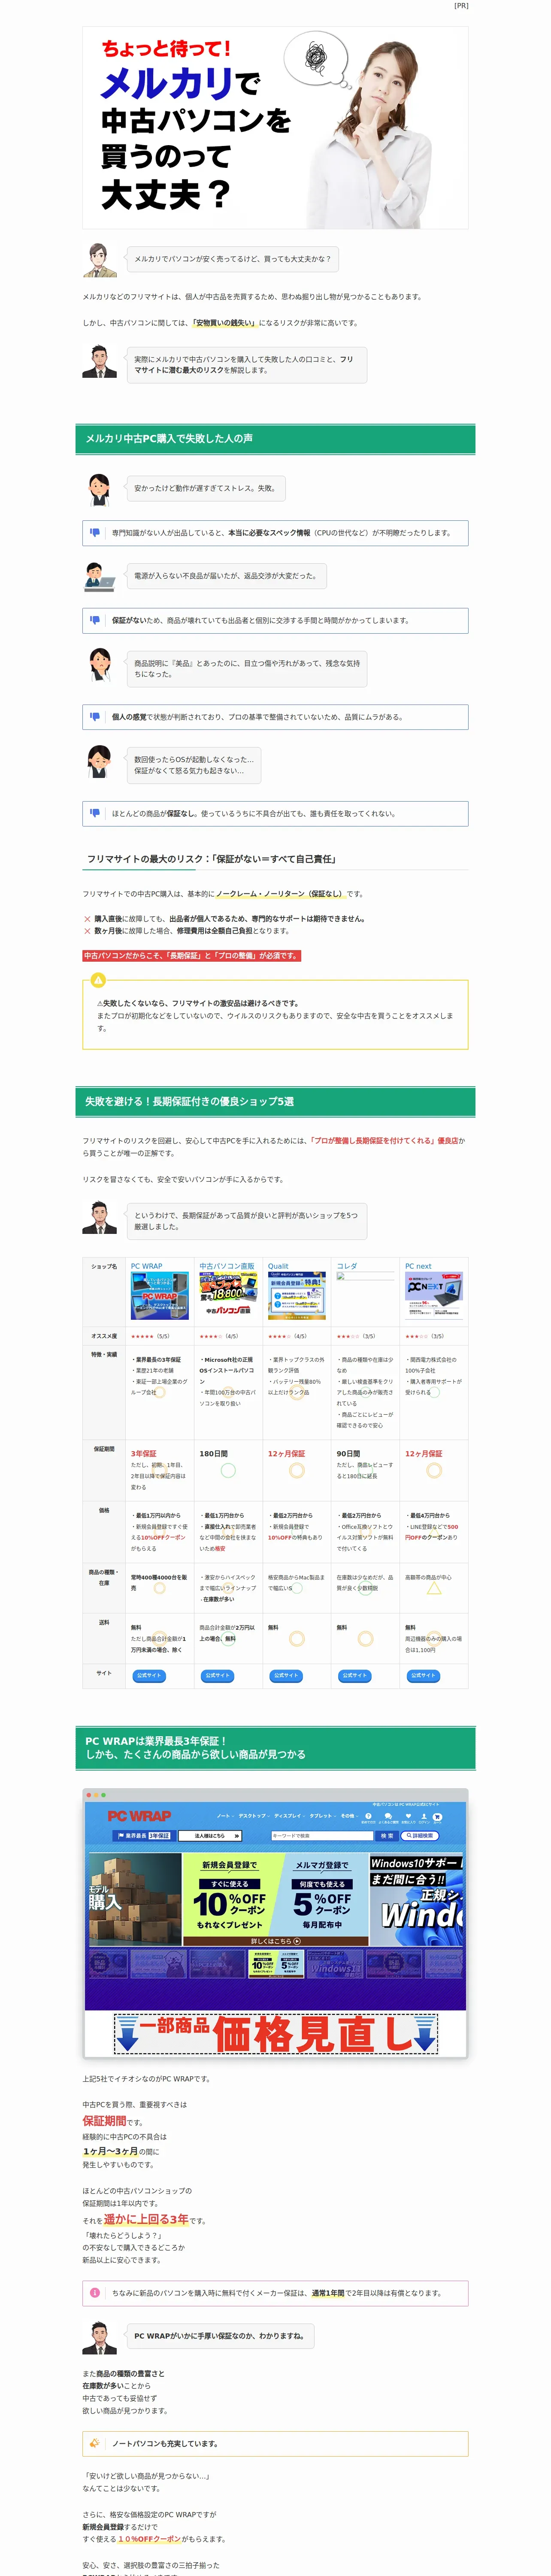Click man avatar beside というわけで、長期保証があって bubble
The image size is (551, 2576).
(100, 1218)
